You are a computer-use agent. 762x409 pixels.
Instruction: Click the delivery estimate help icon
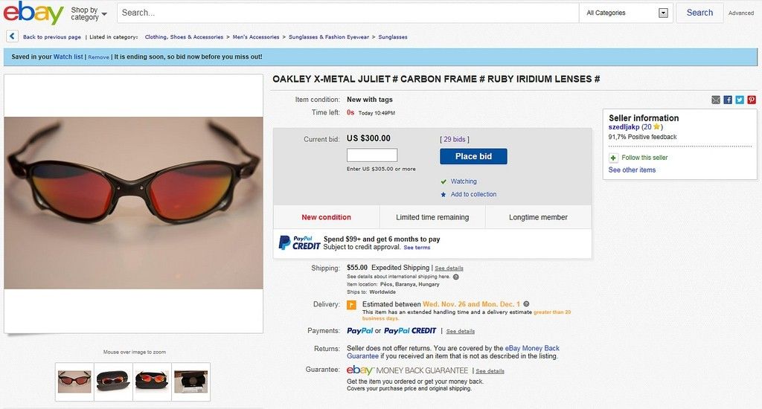tap(526, 304)
